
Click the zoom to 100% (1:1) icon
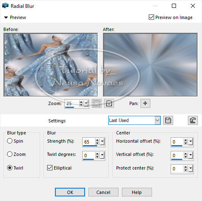pyautogui.click(x=109, y=103)
